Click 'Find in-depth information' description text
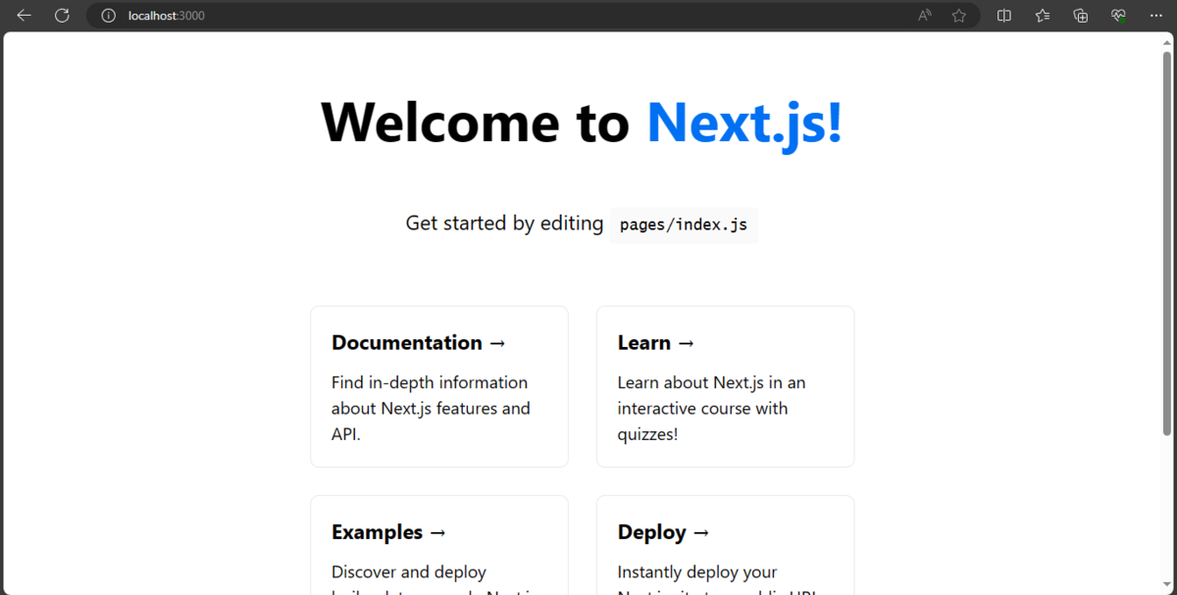Screen dimensions: 1177x595 pyautogui.click(x=431, y=408)
